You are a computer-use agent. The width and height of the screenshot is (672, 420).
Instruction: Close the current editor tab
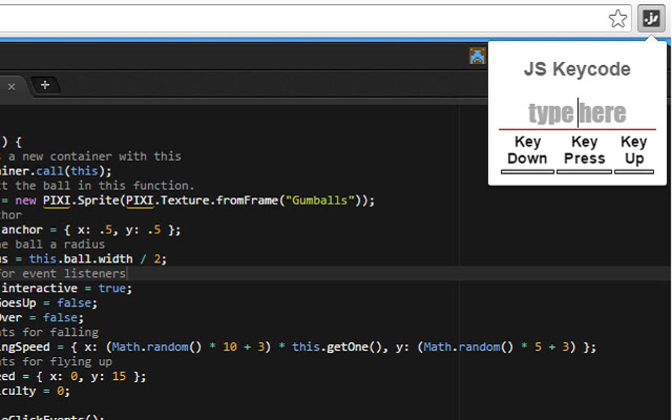12,87
